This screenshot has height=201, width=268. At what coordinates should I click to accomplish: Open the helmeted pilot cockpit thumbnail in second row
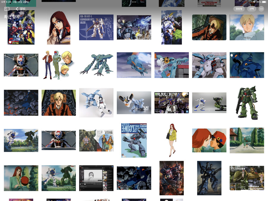tap(21, 65)
